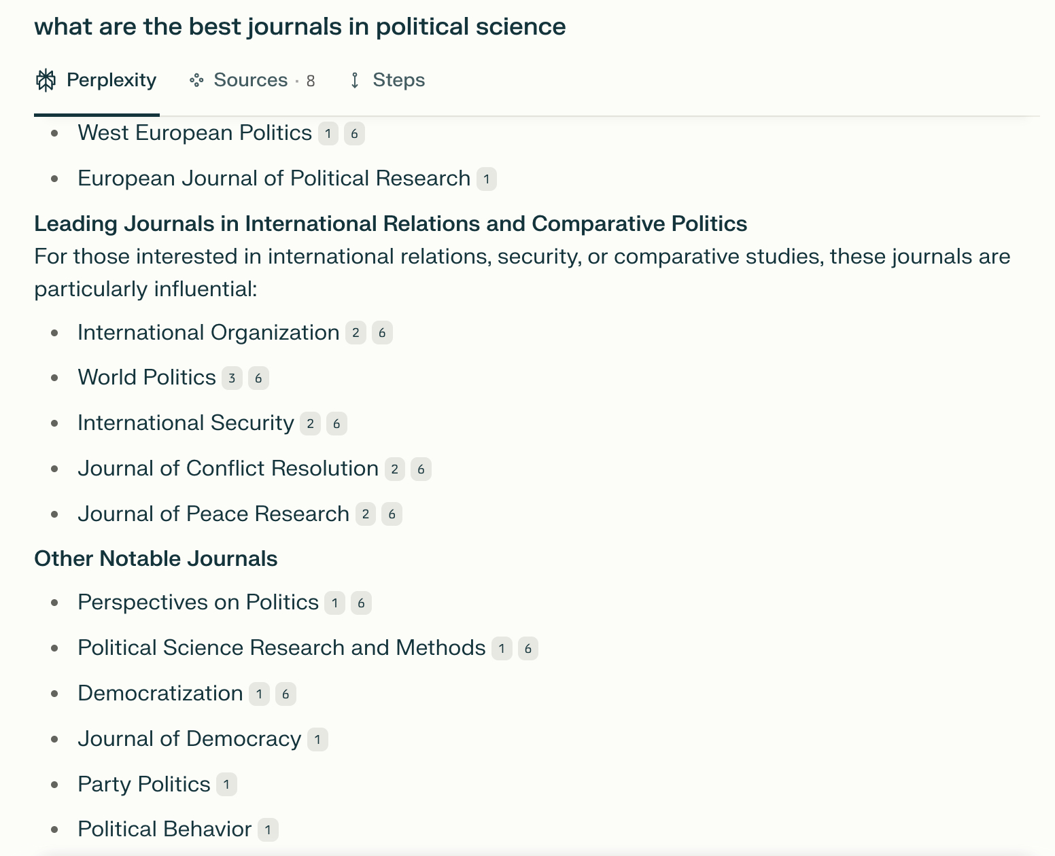Image resolution: width=1055 pixels, height=856 pixels.
Task: Open citation 1 after Perspectives on Politics
Action: (x=334, y=603)
